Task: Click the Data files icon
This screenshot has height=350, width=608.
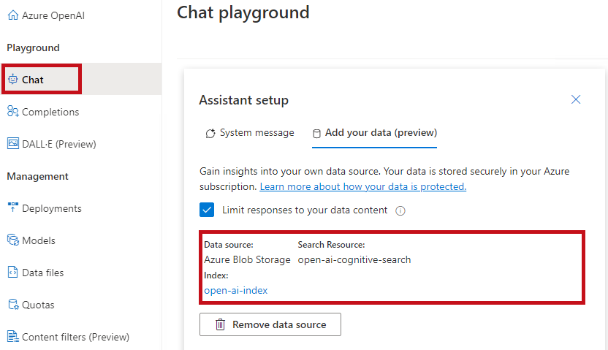Action: click(x=13, y=272)
